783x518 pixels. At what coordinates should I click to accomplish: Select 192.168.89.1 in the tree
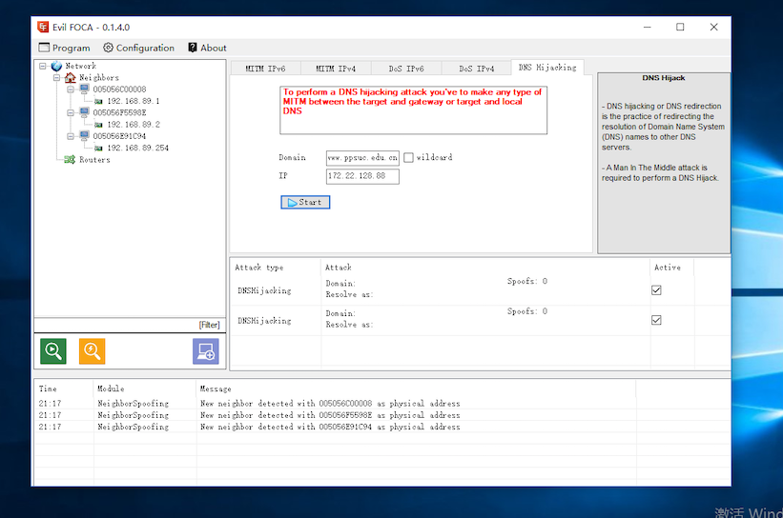pyautogui.click(x=134, y=101)
